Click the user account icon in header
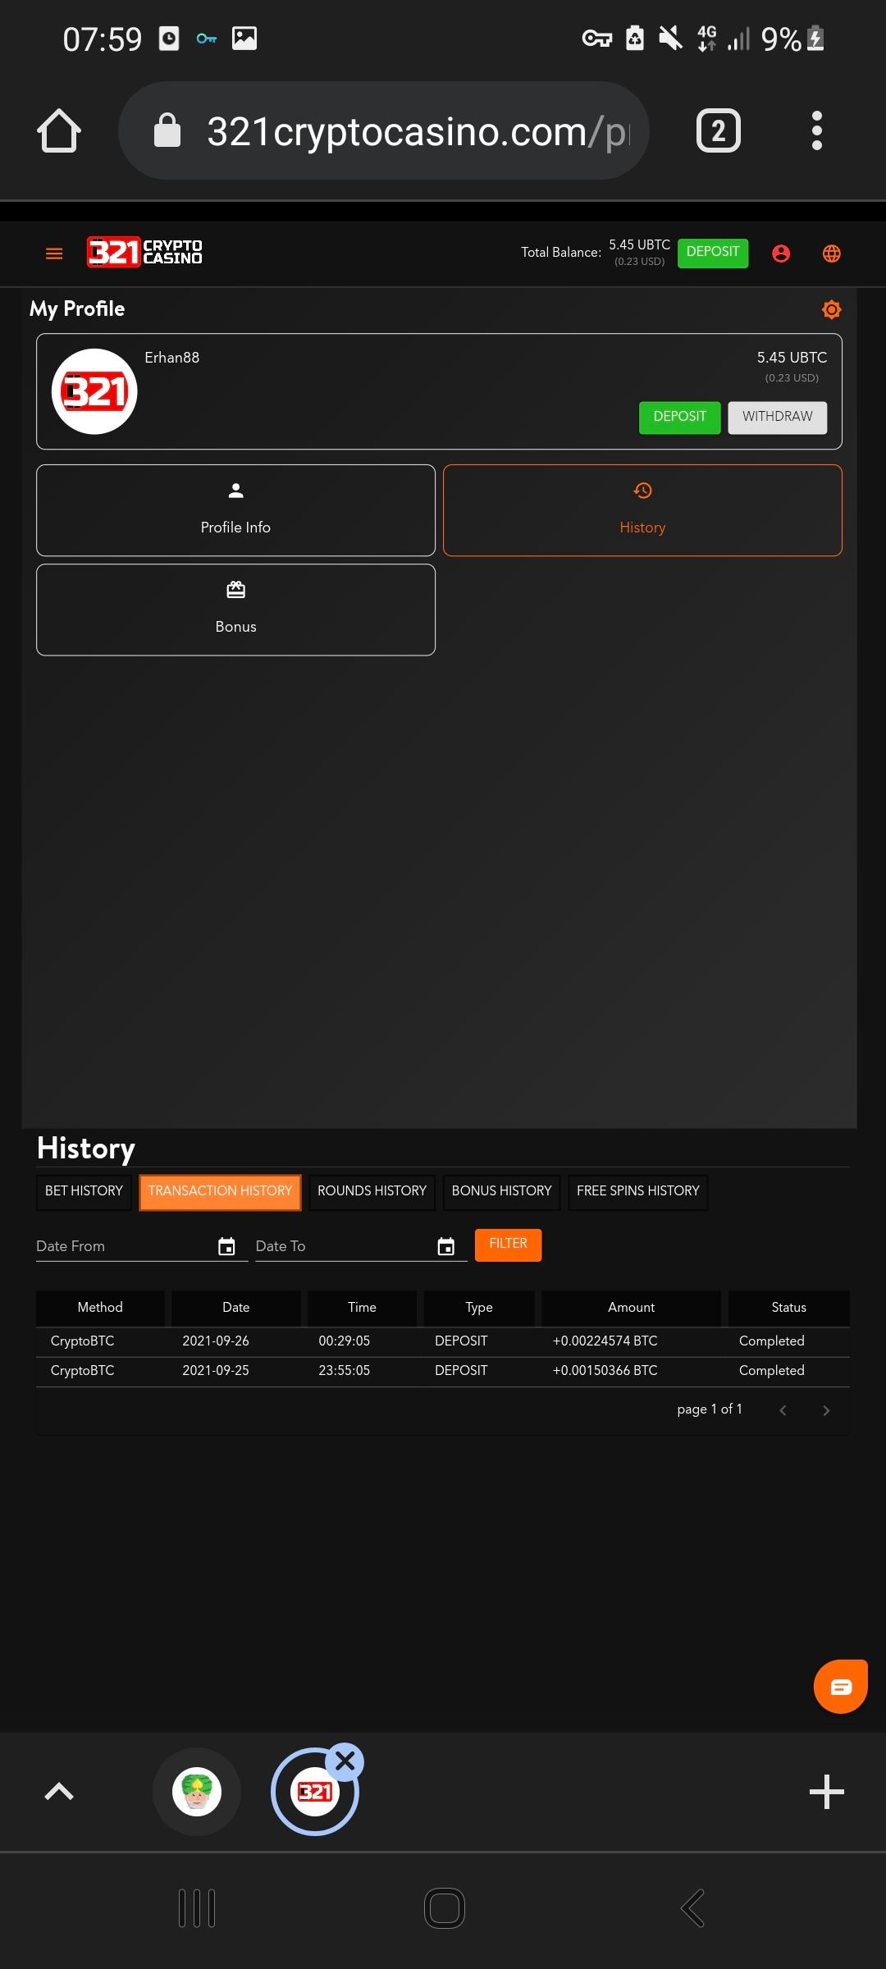The width and height of the screenshot is (886, 1969). [781, 254]
